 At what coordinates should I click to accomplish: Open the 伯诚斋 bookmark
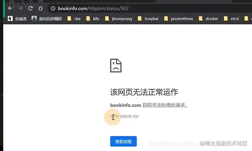(x=17, y=19)
